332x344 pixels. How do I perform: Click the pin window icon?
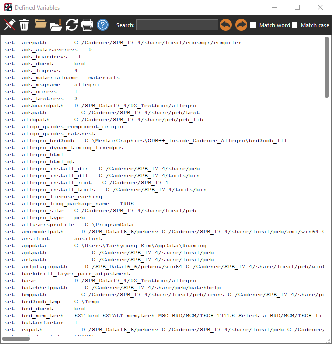10,25
